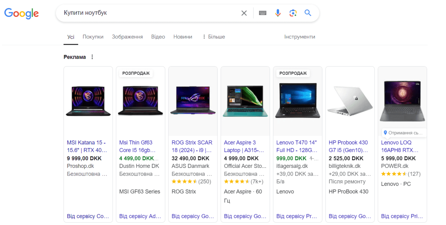The height and width of the screenshot is (225, 446).
Task: Click the 5 999,00 DKK price
Action: [398, 158]
